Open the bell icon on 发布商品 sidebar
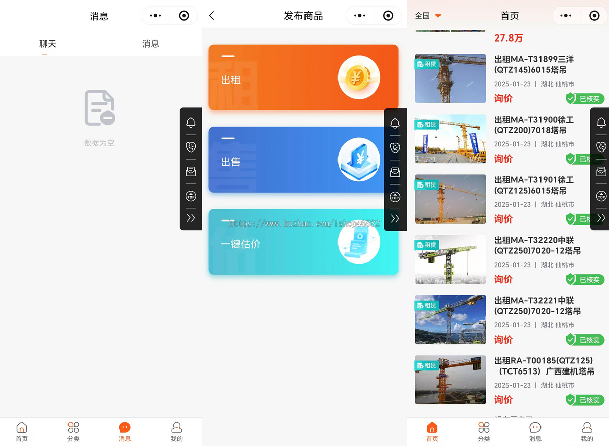Screen dimensions: 609x446 (395, 123)
